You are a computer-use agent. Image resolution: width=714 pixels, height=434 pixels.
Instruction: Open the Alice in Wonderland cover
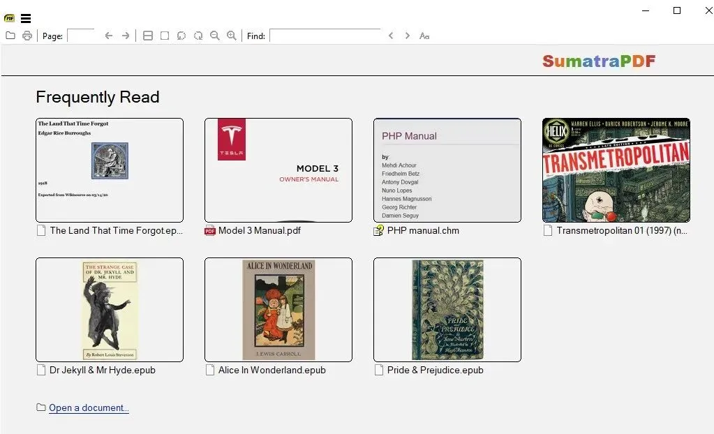pos(278,310)
